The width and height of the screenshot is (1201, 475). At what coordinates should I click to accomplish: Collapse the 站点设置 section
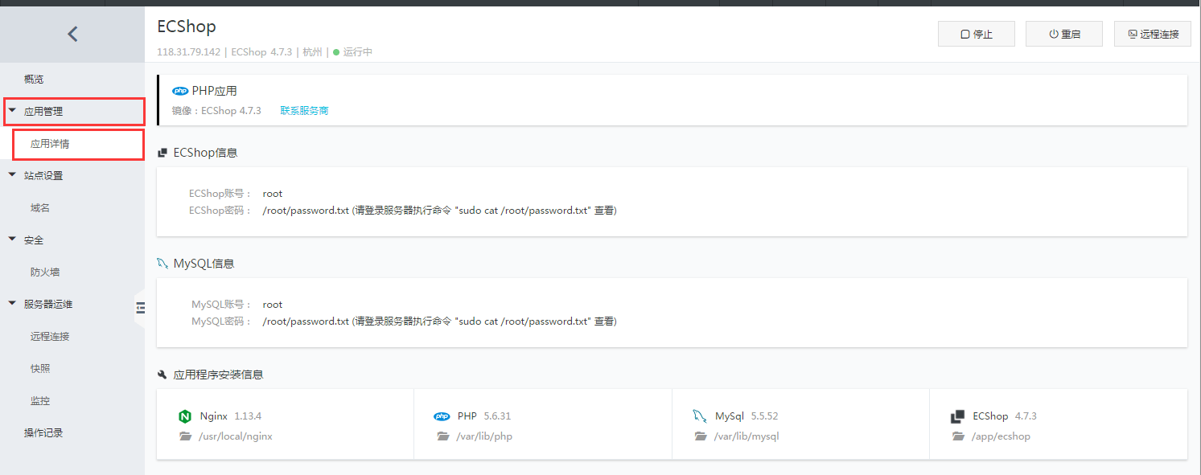[12, 175]
